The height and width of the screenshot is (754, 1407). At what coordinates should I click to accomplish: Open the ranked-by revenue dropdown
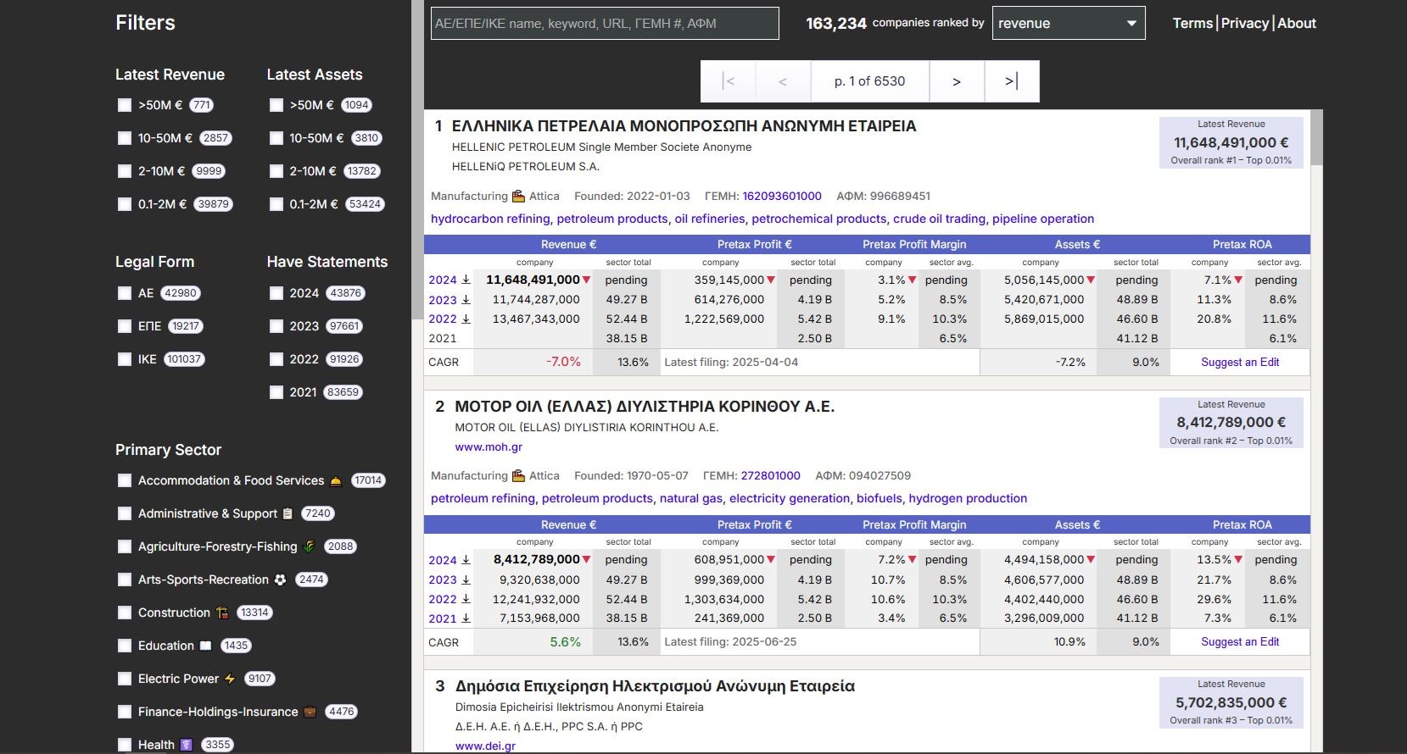tap(1068, 24)
